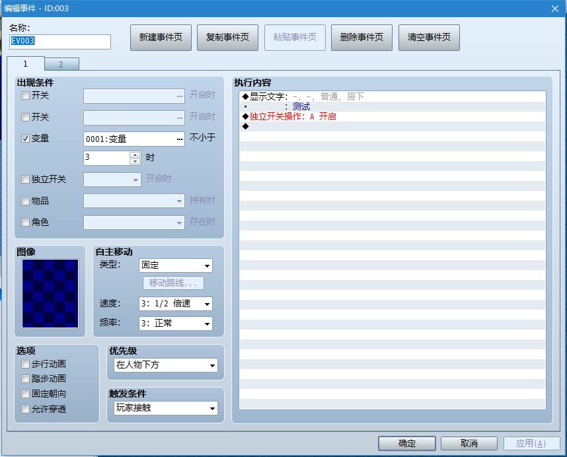Decrease the variable value stepper down arrow
Viewport: 567px width, 457px height.
click(x=135, y=161)
